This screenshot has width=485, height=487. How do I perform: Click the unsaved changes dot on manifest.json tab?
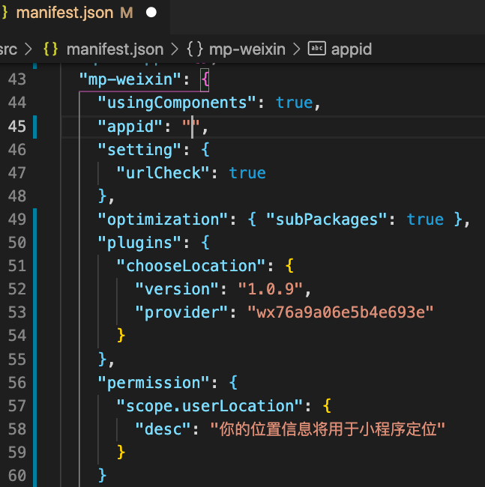coord(151,13)
